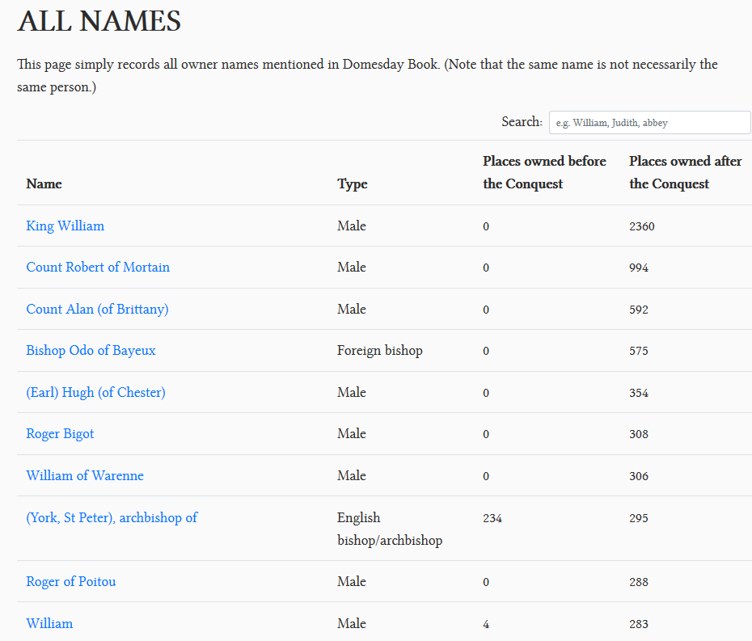Open Bishop Odo of Bayeux link

(x=91, y=351)
